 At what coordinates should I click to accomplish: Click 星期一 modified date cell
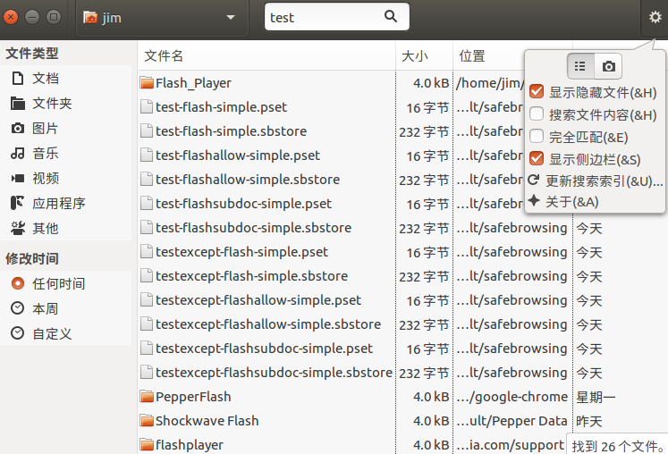pyautogui.click(x=596, y=397)
